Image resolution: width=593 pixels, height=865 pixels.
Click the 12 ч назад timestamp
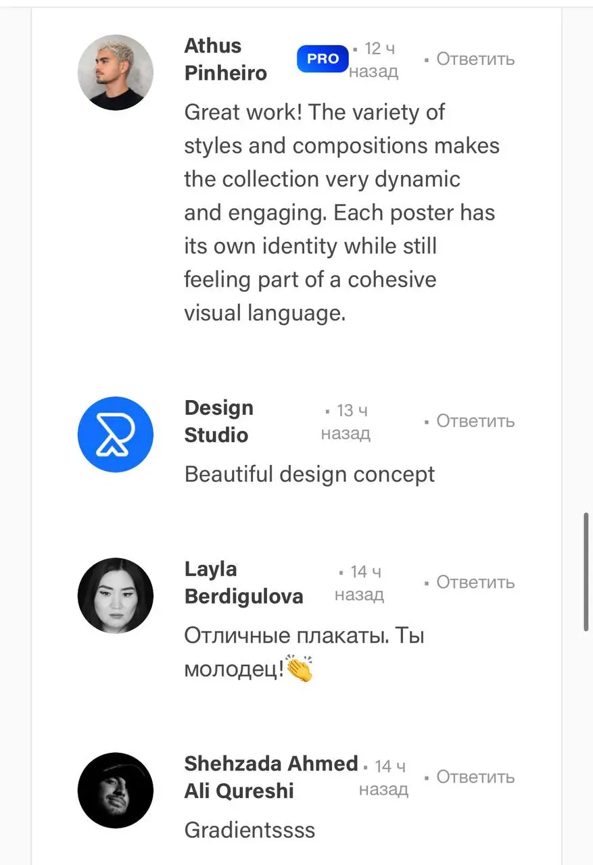374,59
